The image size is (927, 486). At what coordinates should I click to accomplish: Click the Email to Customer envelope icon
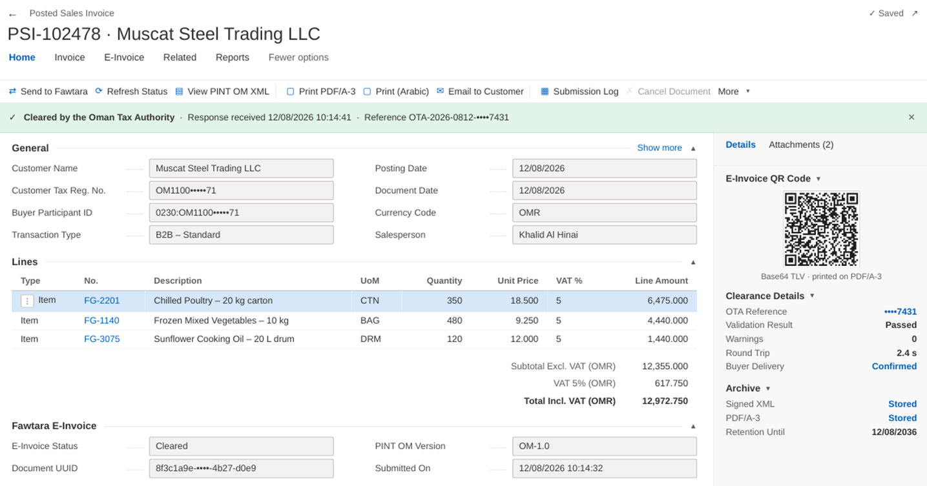tap(440, 91)
